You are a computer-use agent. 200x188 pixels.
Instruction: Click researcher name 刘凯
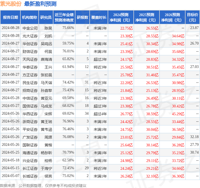(48, 36)
